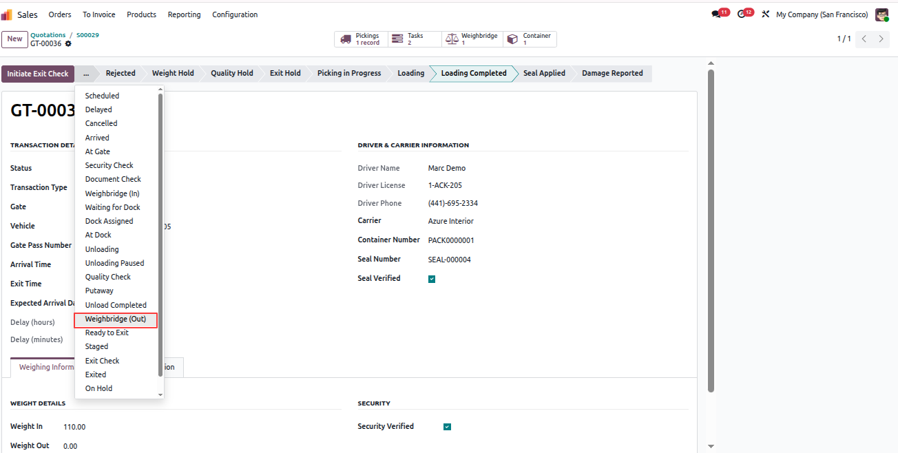Choose Ready to Exit status option
This screenshot has height=453, width=898.
[x=107, y=333]
